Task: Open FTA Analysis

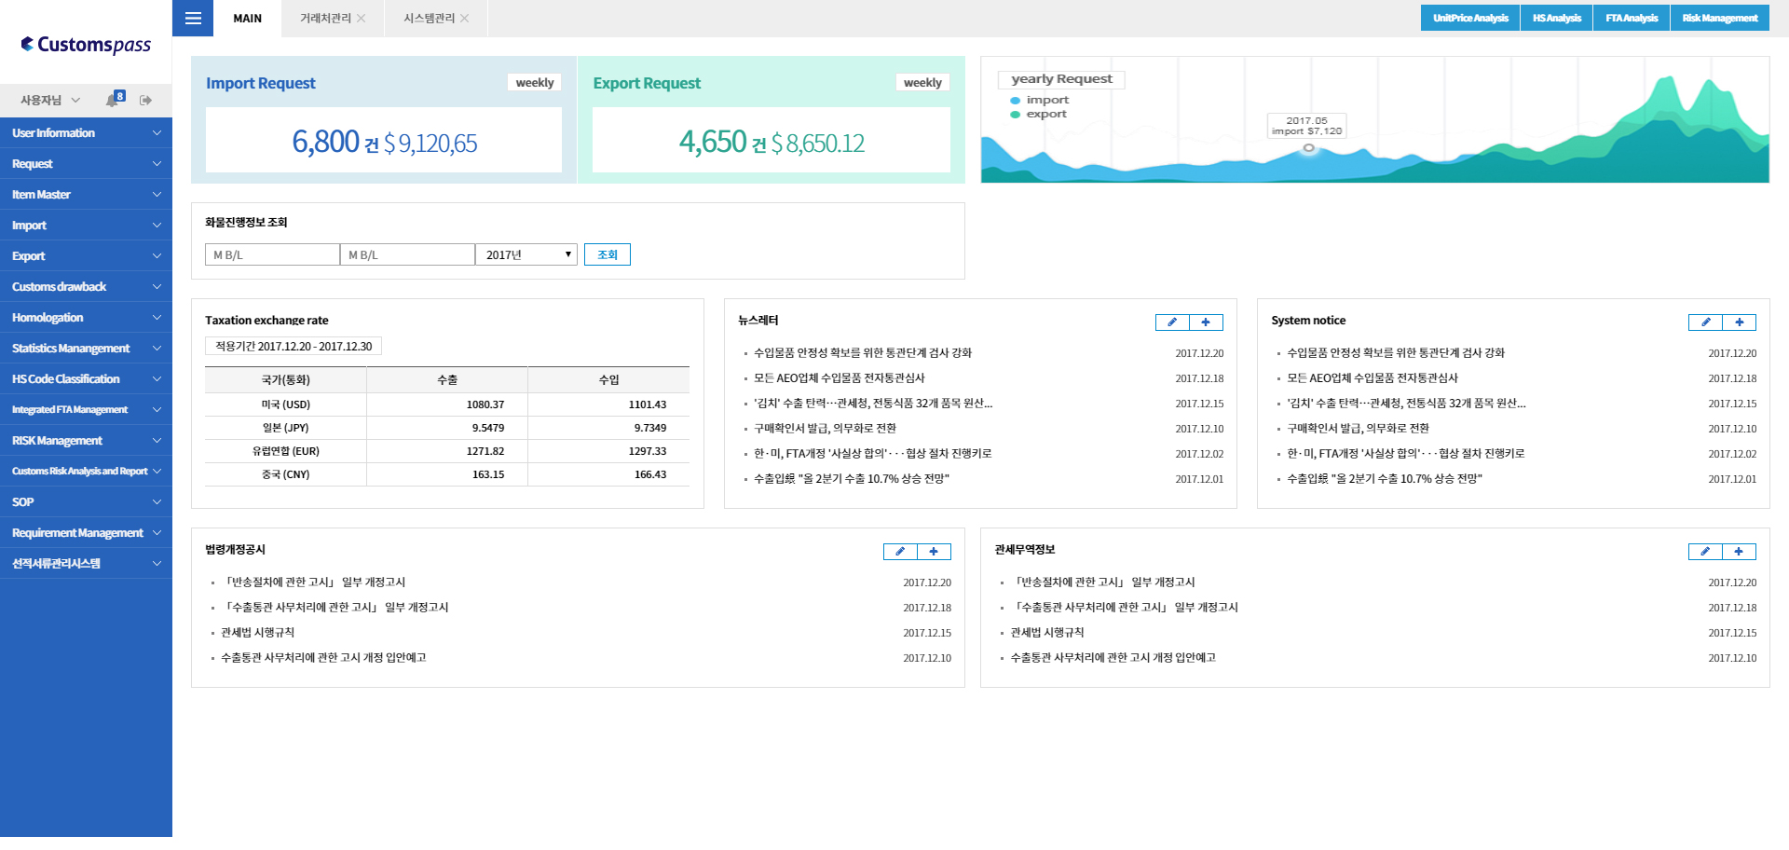Action: pyautogui.click(x=1632, y=18)
